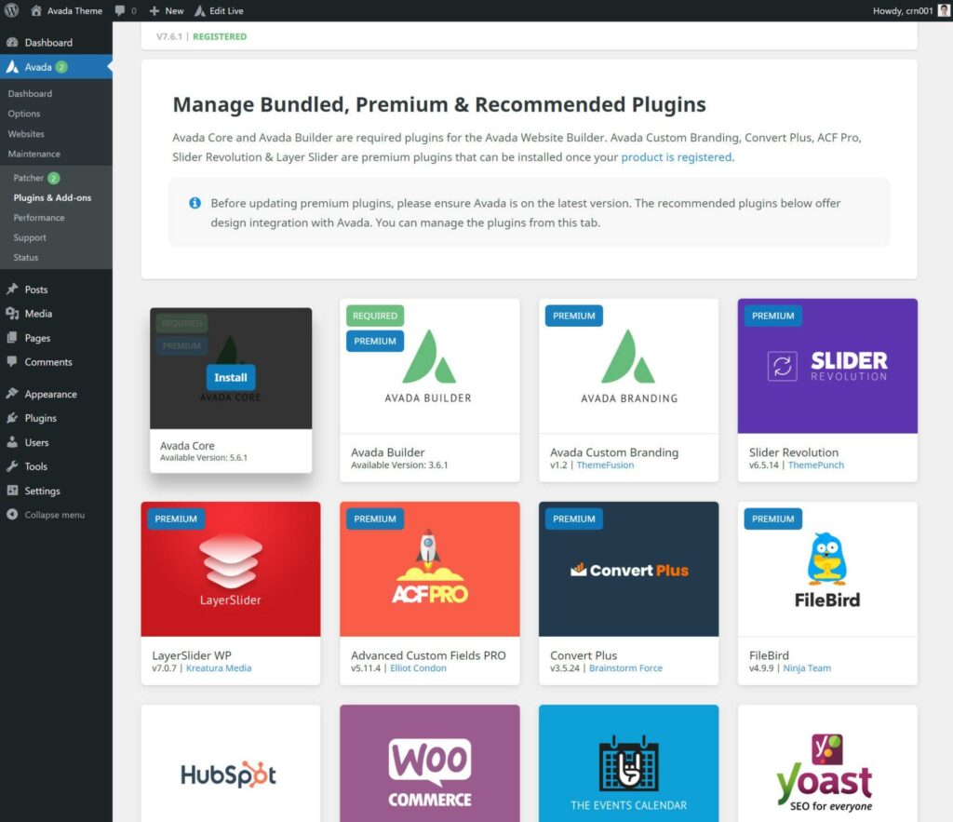Click the WordPress logo icon

(x=11, y=10)
